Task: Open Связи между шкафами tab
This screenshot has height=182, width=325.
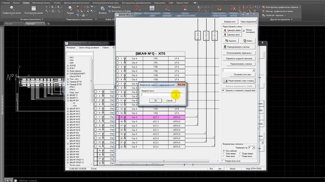Action: pos(89,48)
